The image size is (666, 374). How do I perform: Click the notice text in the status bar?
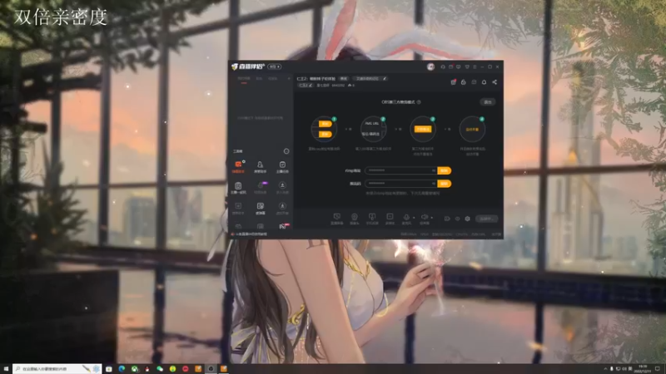pos(251,234)
